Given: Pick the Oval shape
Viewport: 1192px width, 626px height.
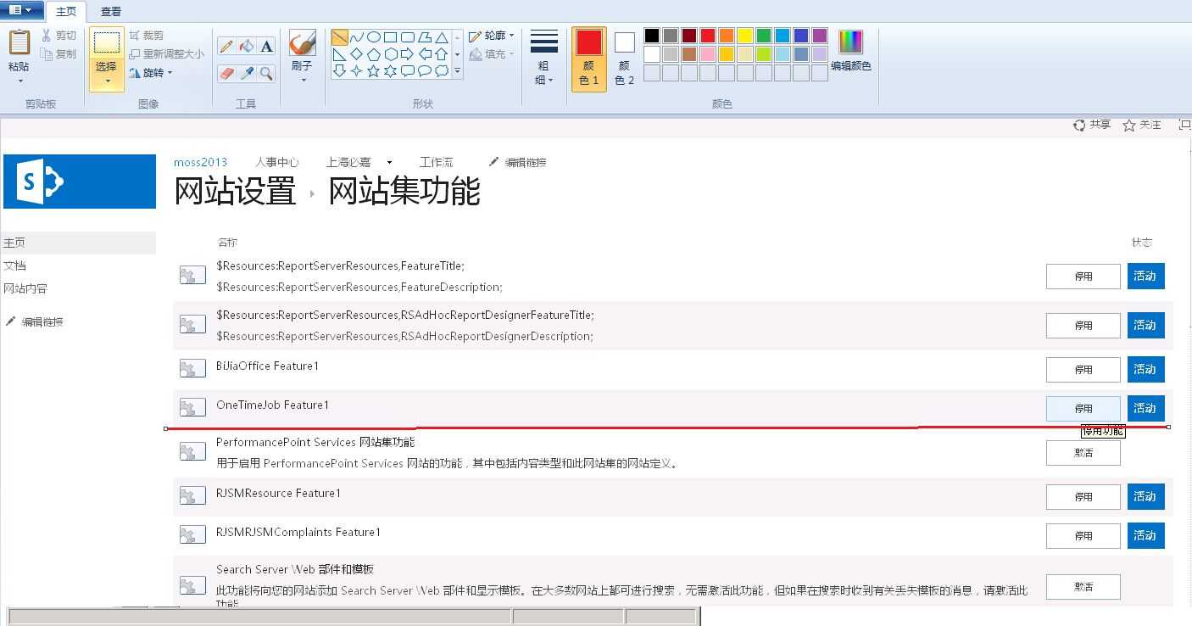Looking at the screenshot, I should coord(373,37).
